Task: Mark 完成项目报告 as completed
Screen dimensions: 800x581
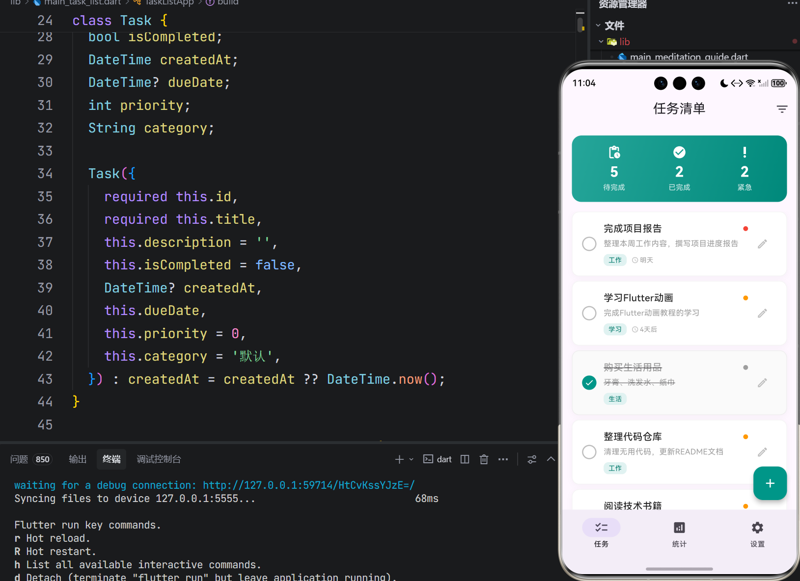Action: click(589, 244)
